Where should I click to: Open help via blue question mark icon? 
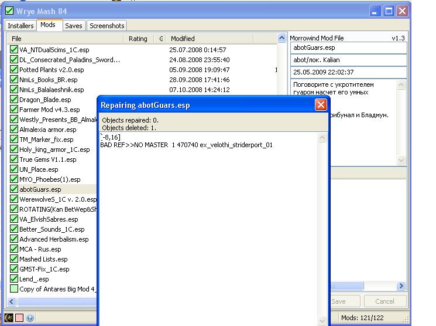pyautogui.click(x=30, y=318)
